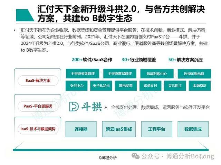Click the 智能对账中心 box
The width and height of the screenshot is (221, 165).
pyautogui.click(x=157, y=74)
